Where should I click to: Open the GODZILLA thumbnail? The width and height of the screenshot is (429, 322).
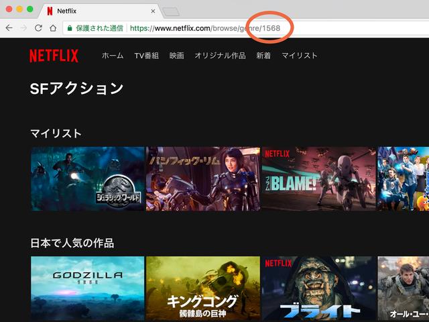point(88,288)
